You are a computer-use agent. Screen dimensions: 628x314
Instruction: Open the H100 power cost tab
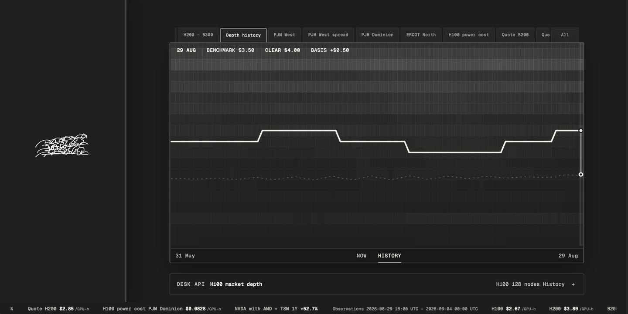pyautogui.click(x=469, y=35)
